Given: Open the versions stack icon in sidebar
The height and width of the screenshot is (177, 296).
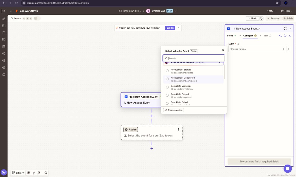Looking at the screenshot, I should click(3, 74).
